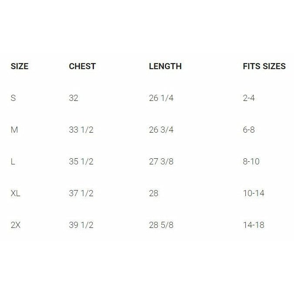Click fits sizes value 14-18
Viewport: 294px width, 294px height.
pos(254,225)
